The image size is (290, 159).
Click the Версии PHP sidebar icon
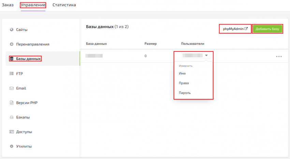coord(11,103)
